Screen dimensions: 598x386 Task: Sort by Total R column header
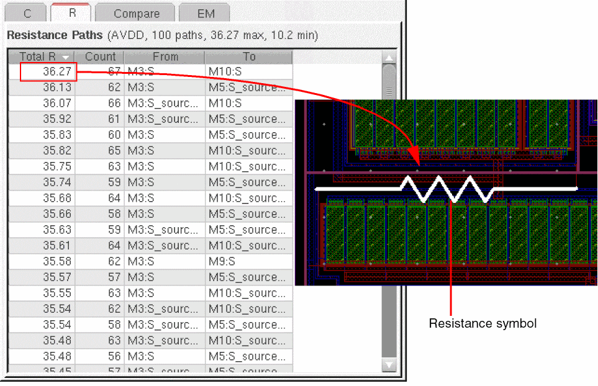click(41, 56)
